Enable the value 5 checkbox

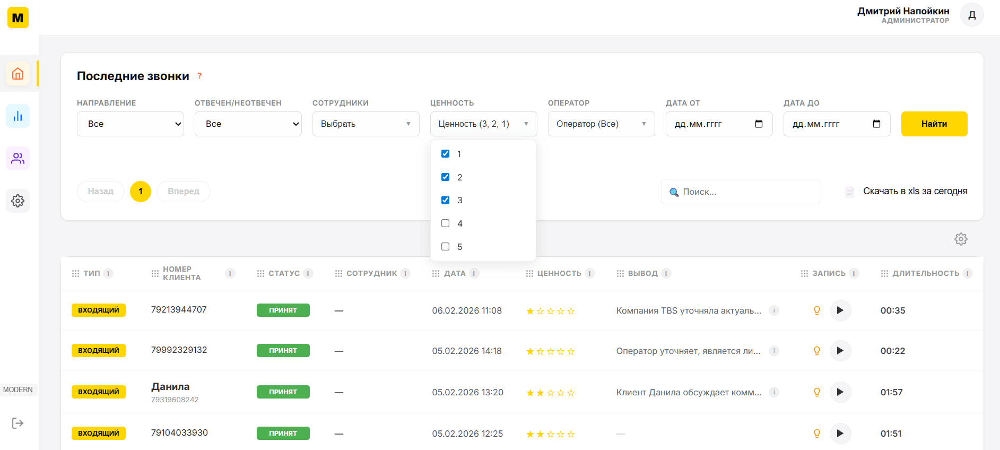click(446, 247)
